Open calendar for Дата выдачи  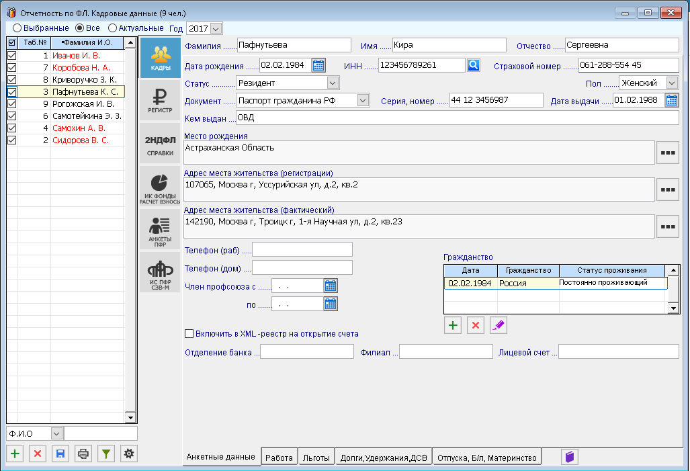tap(672, 100)
